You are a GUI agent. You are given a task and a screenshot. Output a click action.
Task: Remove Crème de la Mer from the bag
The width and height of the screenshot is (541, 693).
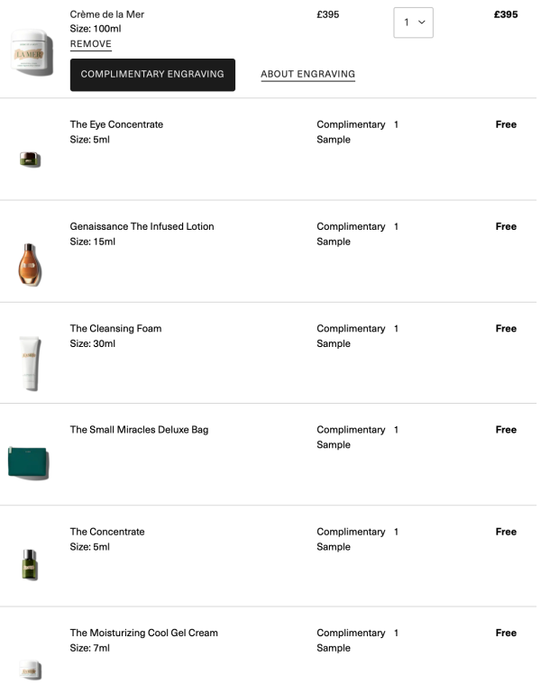tap(91, 44)
